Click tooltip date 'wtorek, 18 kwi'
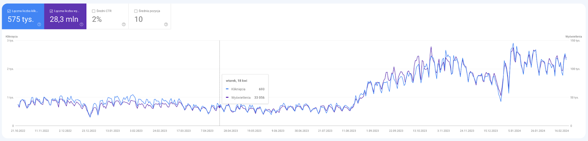Viewport: 588px width, 141px height. (237, 81)
